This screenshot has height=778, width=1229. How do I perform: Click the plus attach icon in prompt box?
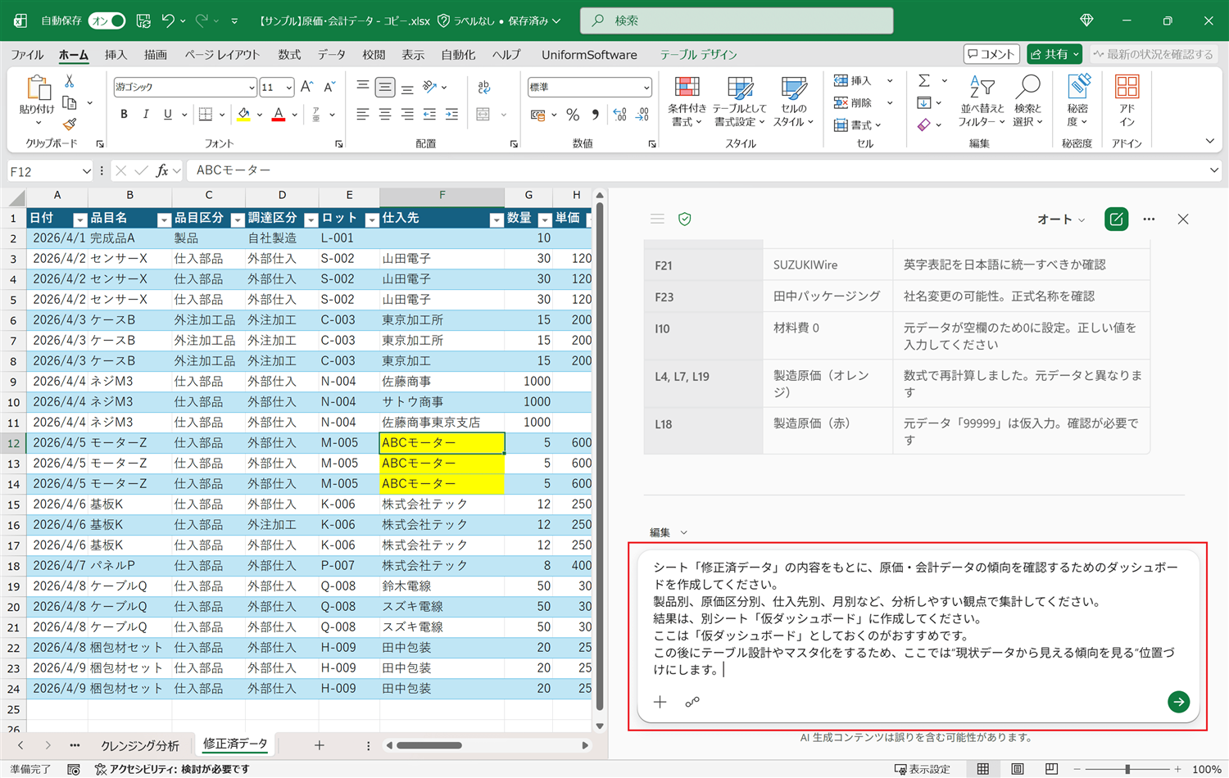click(660, 702)
